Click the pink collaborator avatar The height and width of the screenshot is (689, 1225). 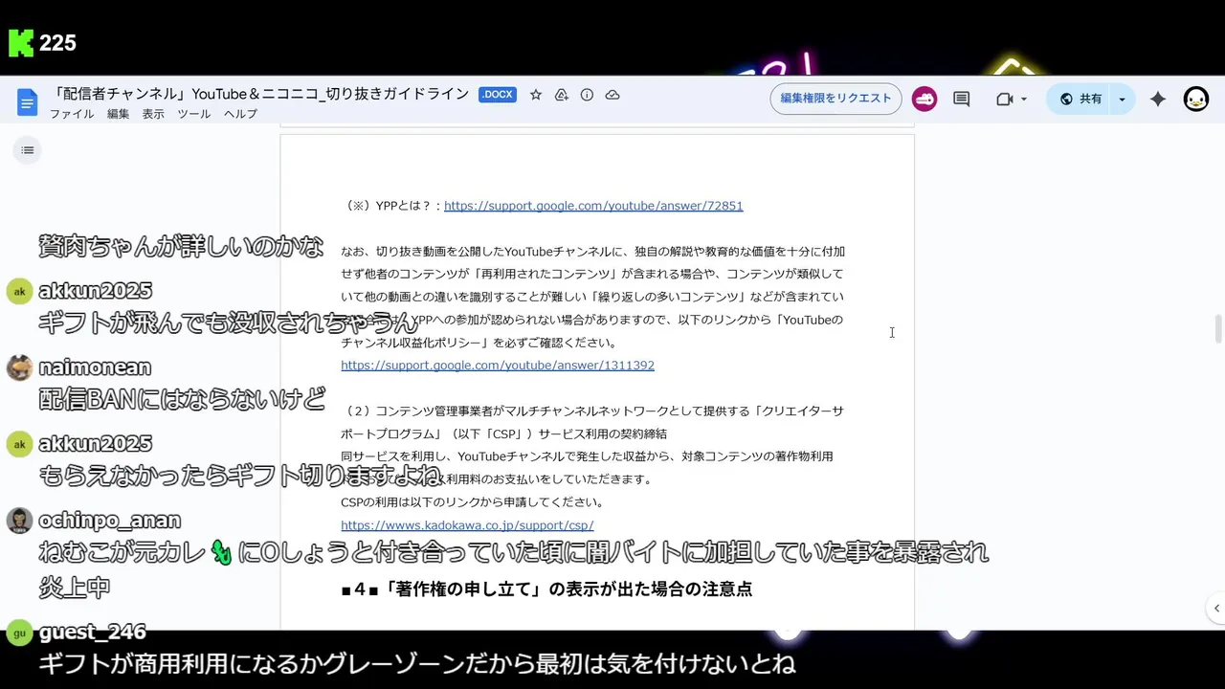(924, 99)
